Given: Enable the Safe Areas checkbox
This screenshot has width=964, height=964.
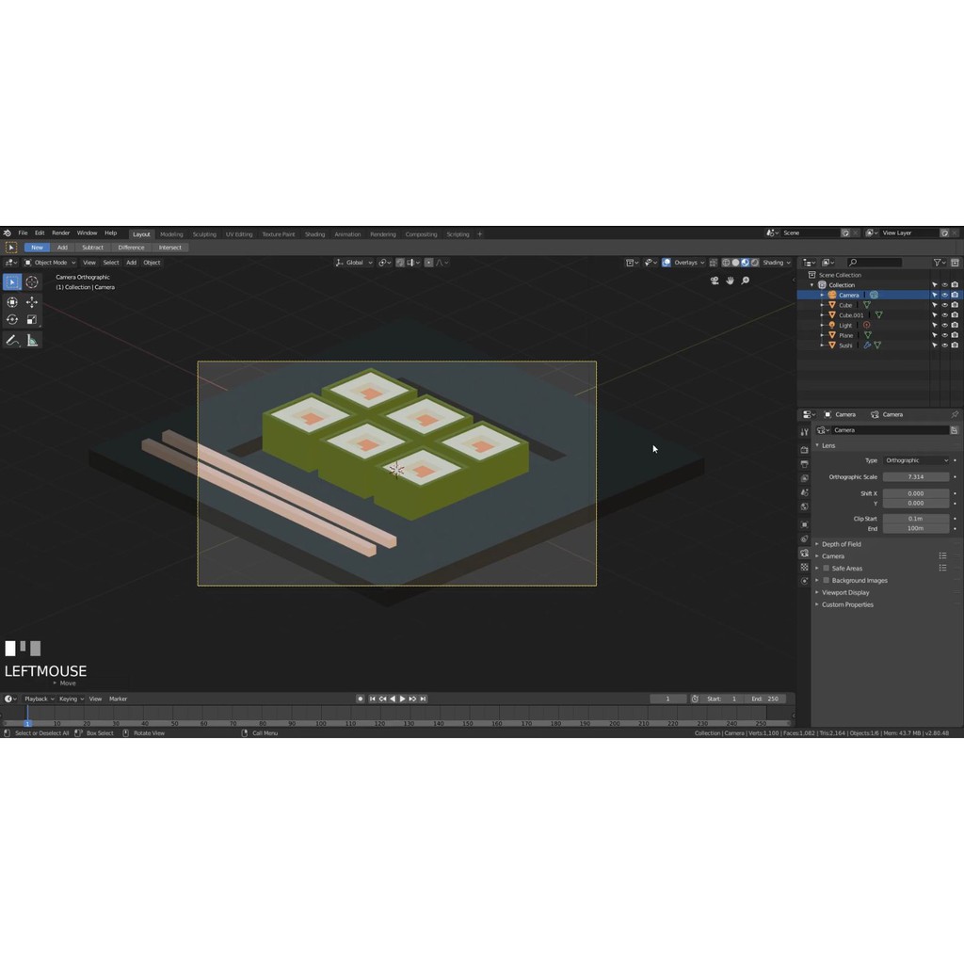Looking at the screenshot, I should click(x=827, y=569).
